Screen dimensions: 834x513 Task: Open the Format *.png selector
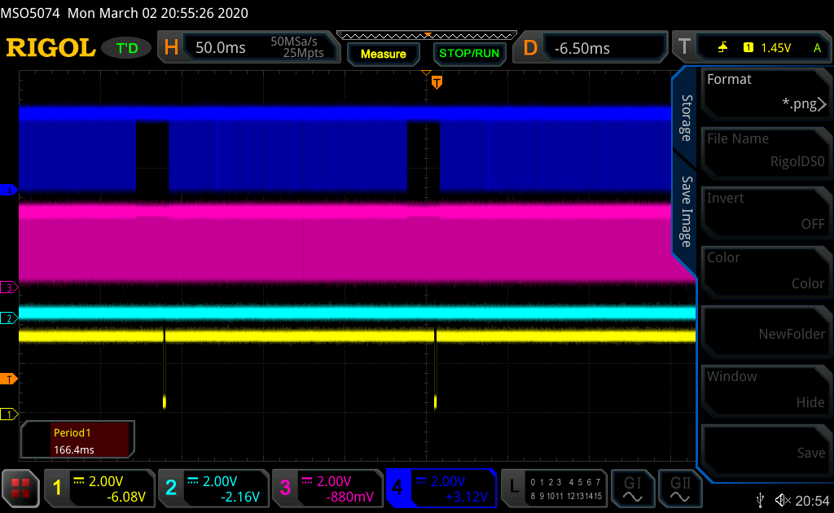pyautogui.click(x=766, y=93)
